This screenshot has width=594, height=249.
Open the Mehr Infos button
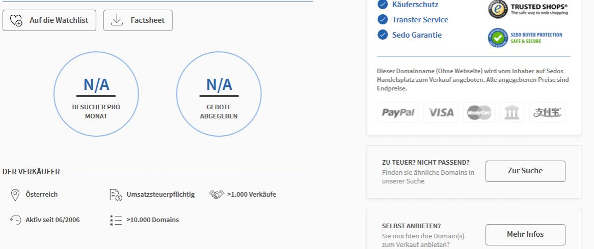(525, 235)
